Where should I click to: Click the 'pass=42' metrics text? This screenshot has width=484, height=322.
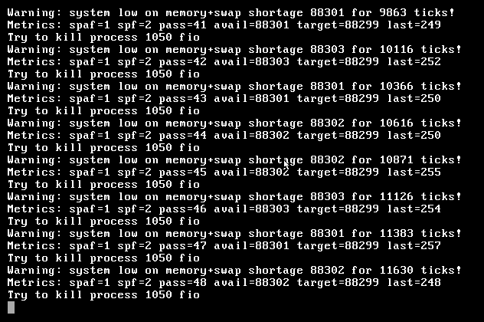183,62
